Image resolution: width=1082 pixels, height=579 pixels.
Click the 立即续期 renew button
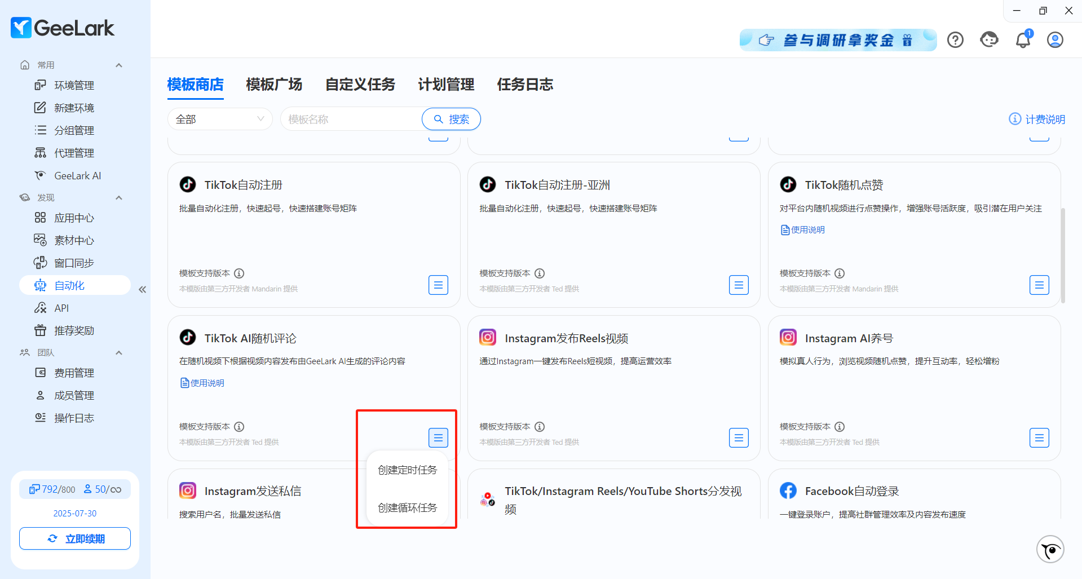[75, 538]
